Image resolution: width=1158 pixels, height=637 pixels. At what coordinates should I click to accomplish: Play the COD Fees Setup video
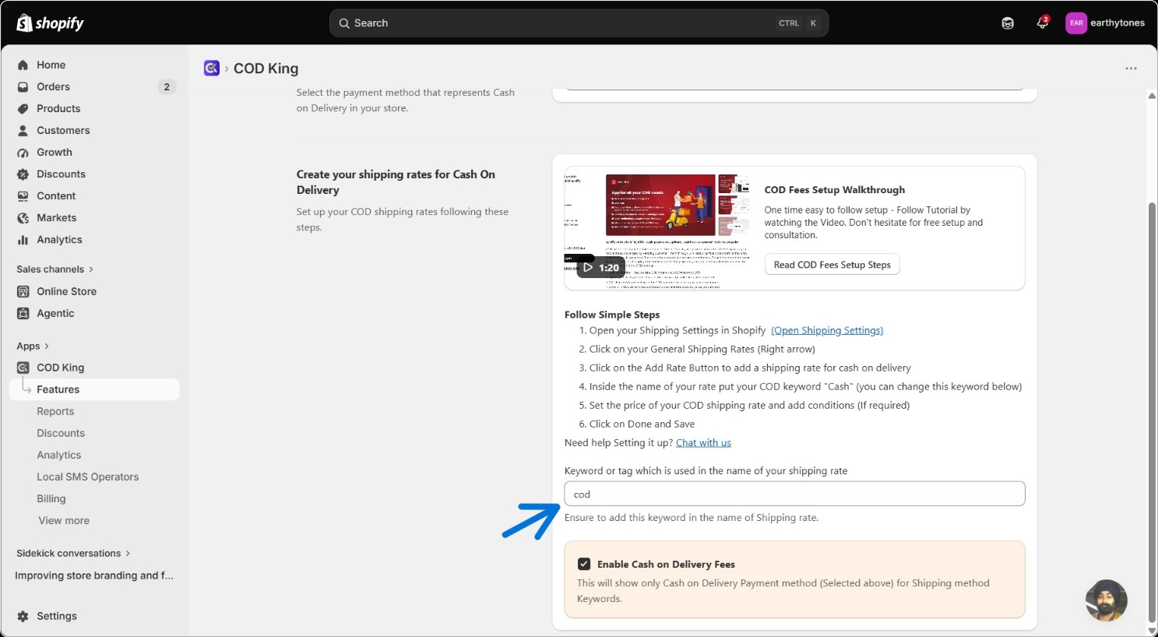pyautogui.click(x=600, y=267)
